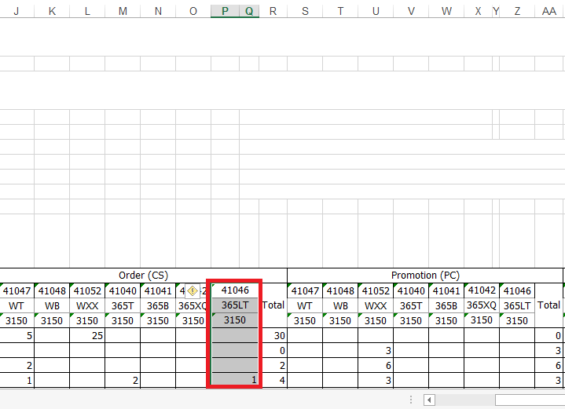
Task: Select column Q header
Action: click(249, 11)
